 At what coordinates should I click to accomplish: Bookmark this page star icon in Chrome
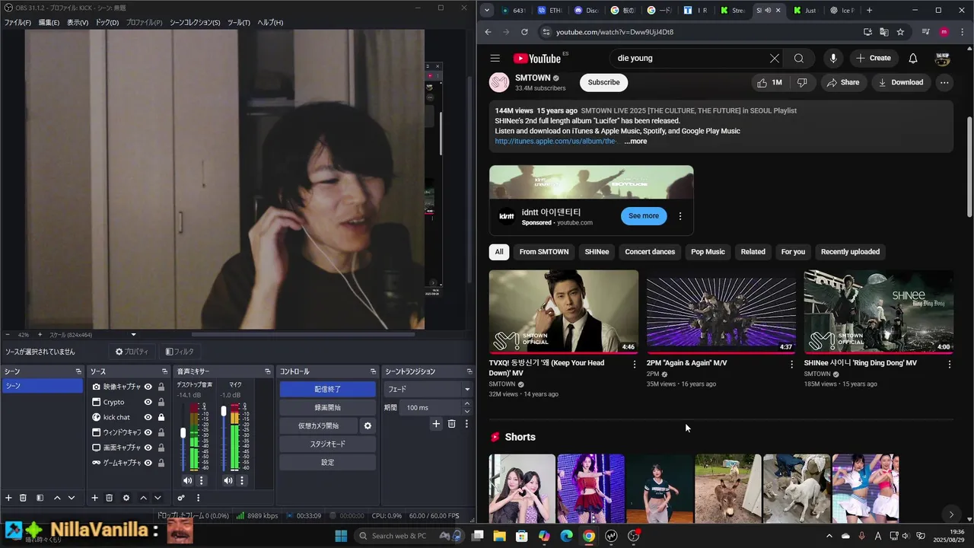900,32
